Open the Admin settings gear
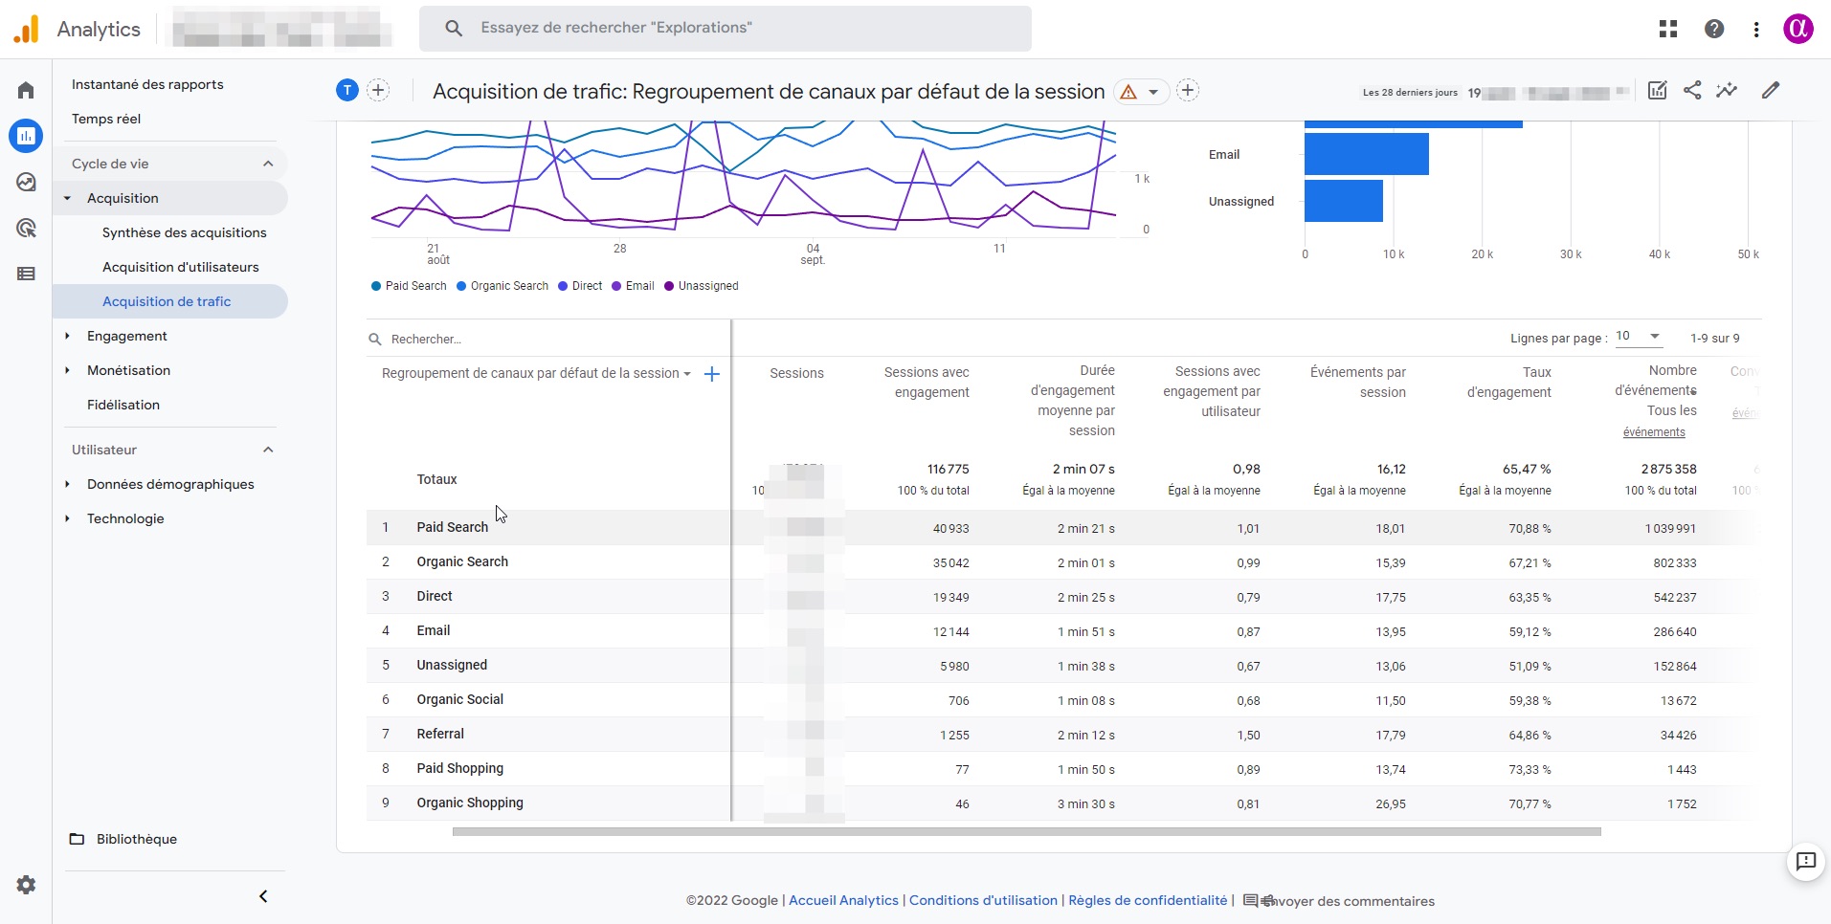This screenshot has height=924, width=1831. pos(26,885)
